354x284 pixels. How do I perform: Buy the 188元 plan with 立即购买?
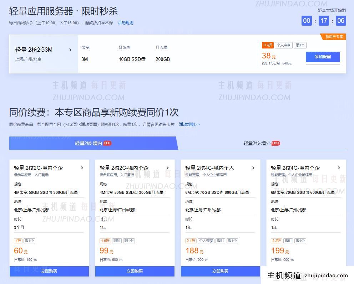pos(221,271)
